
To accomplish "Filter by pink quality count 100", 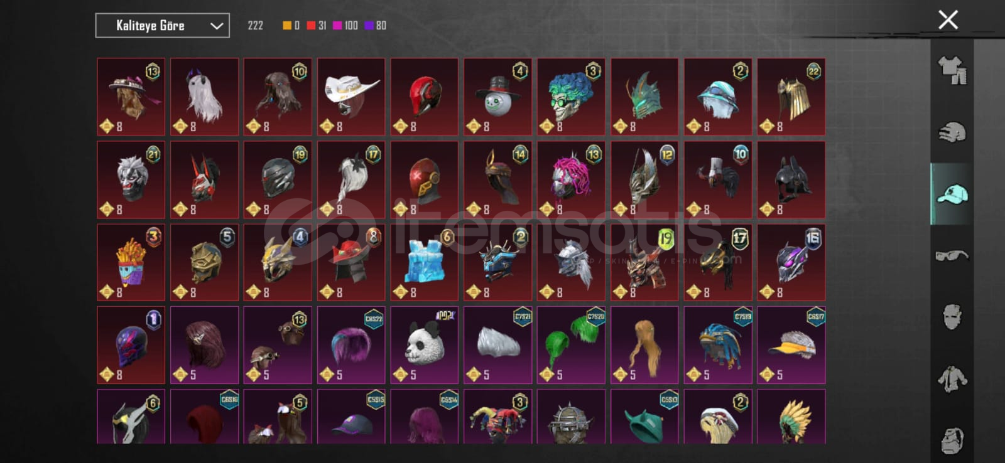I will (345, 26).
